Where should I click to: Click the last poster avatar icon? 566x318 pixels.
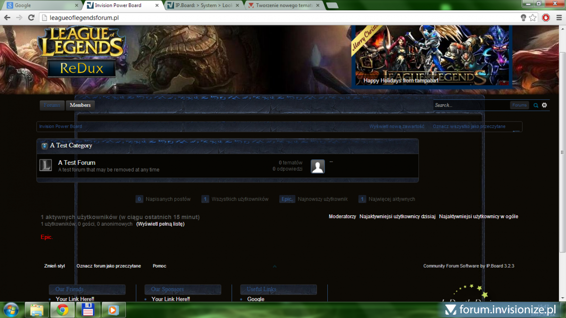click(x=318, y=166)
